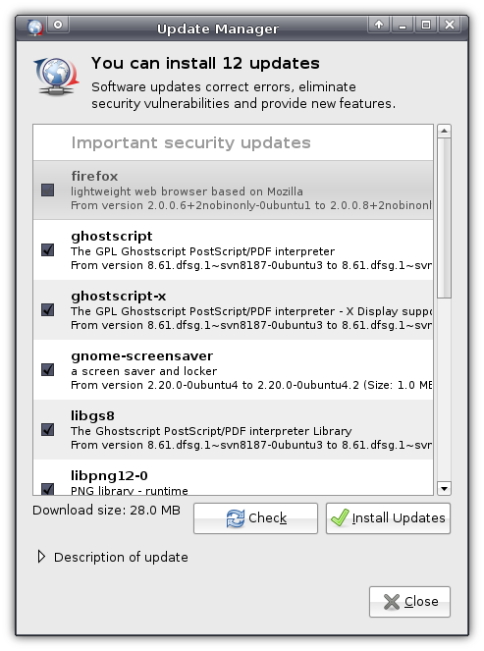Click the green checkmark icon on Install Updates
Screen dimensions: 484x651
coord(340,517)
